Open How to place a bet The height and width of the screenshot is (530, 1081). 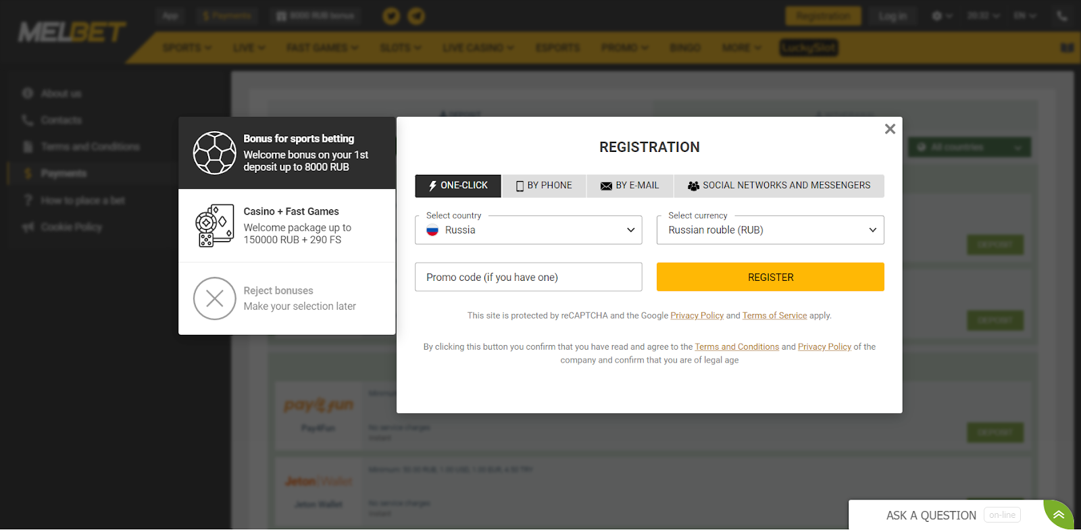(82, 201)
